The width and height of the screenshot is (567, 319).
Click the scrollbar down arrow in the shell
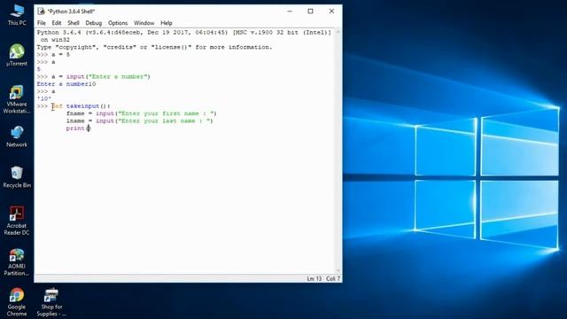coord(338,270)
